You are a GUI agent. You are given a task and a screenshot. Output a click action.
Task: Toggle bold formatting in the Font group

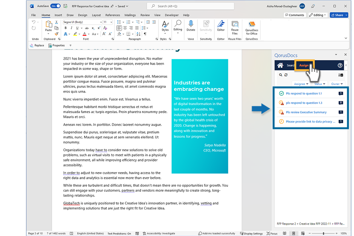[x=65, y=28]
